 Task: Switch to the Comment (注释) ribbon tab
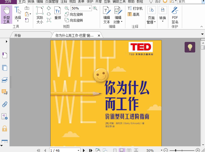coord(64,2)
